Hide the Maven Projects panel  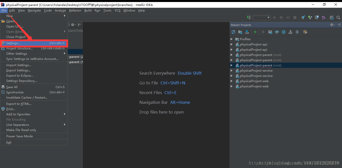click(x=338, y=25)
